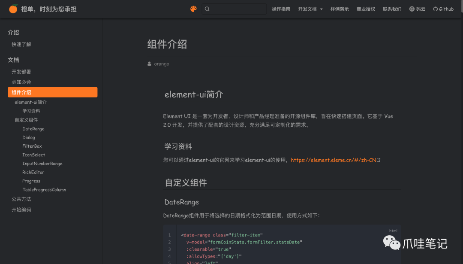The image size is (463, 264).
Task: Go to 样例演示 in the navbar
Action: tap(340, 9)
